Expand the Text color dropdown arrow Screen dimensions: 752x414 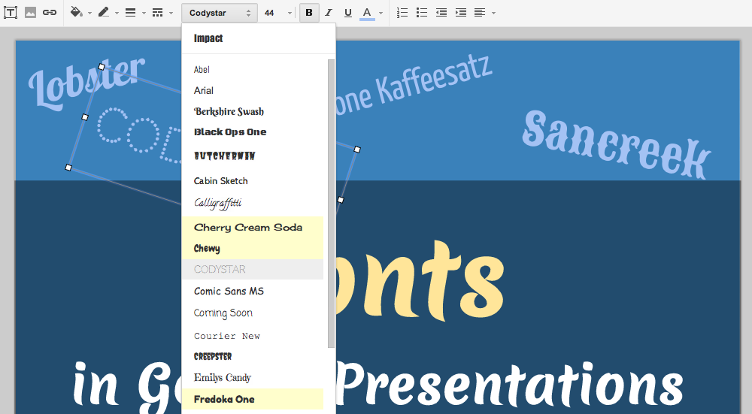tap(381, 13)
